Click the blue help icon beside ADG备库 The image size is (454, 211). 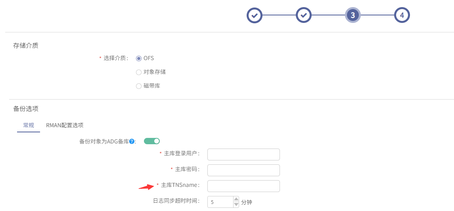coord(132,141)
